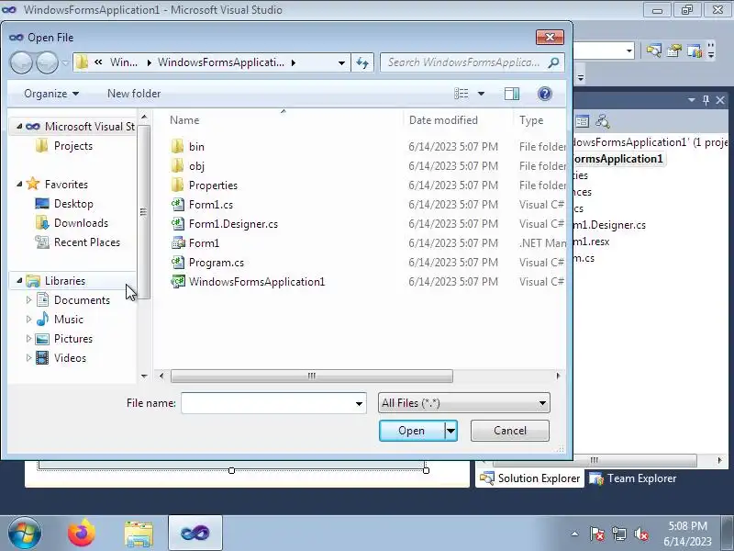Open the Documents library
This screenshot has height=551, width=734.
pyautogui.click(x=82, y=300)
